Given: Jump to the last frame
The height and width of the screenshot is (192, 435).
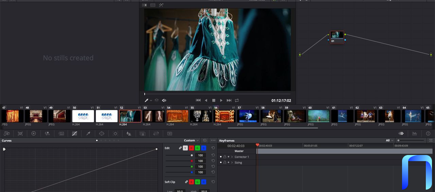Looking at the screenshot, I should click(229, 100).
